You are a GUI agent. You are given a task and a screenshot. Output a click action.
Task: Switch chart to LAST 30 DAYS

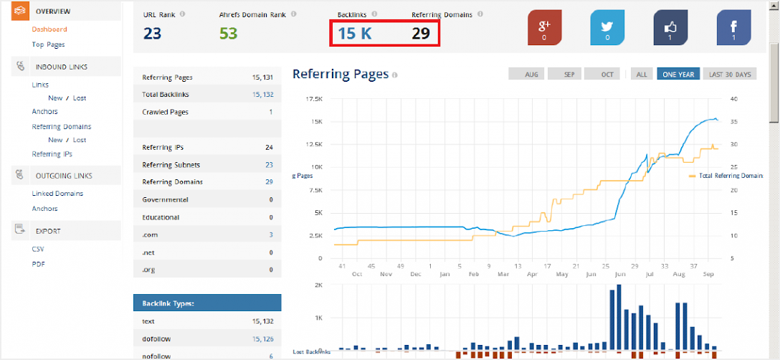point(730,74)
